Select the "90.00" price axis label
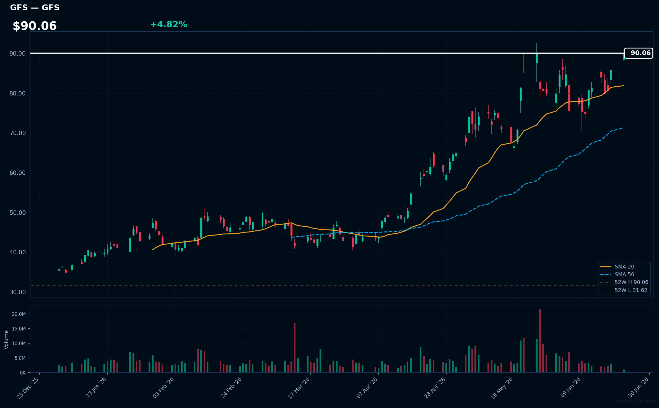 click(x=17, y=53)
